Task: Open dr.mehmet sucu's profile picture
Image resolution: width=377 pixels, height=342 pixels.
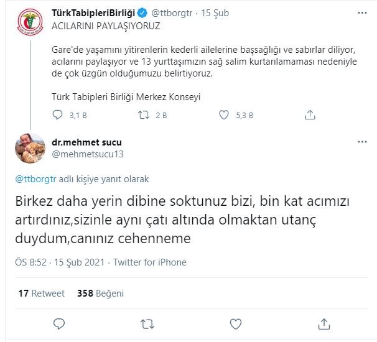Action: click(29, 149)
